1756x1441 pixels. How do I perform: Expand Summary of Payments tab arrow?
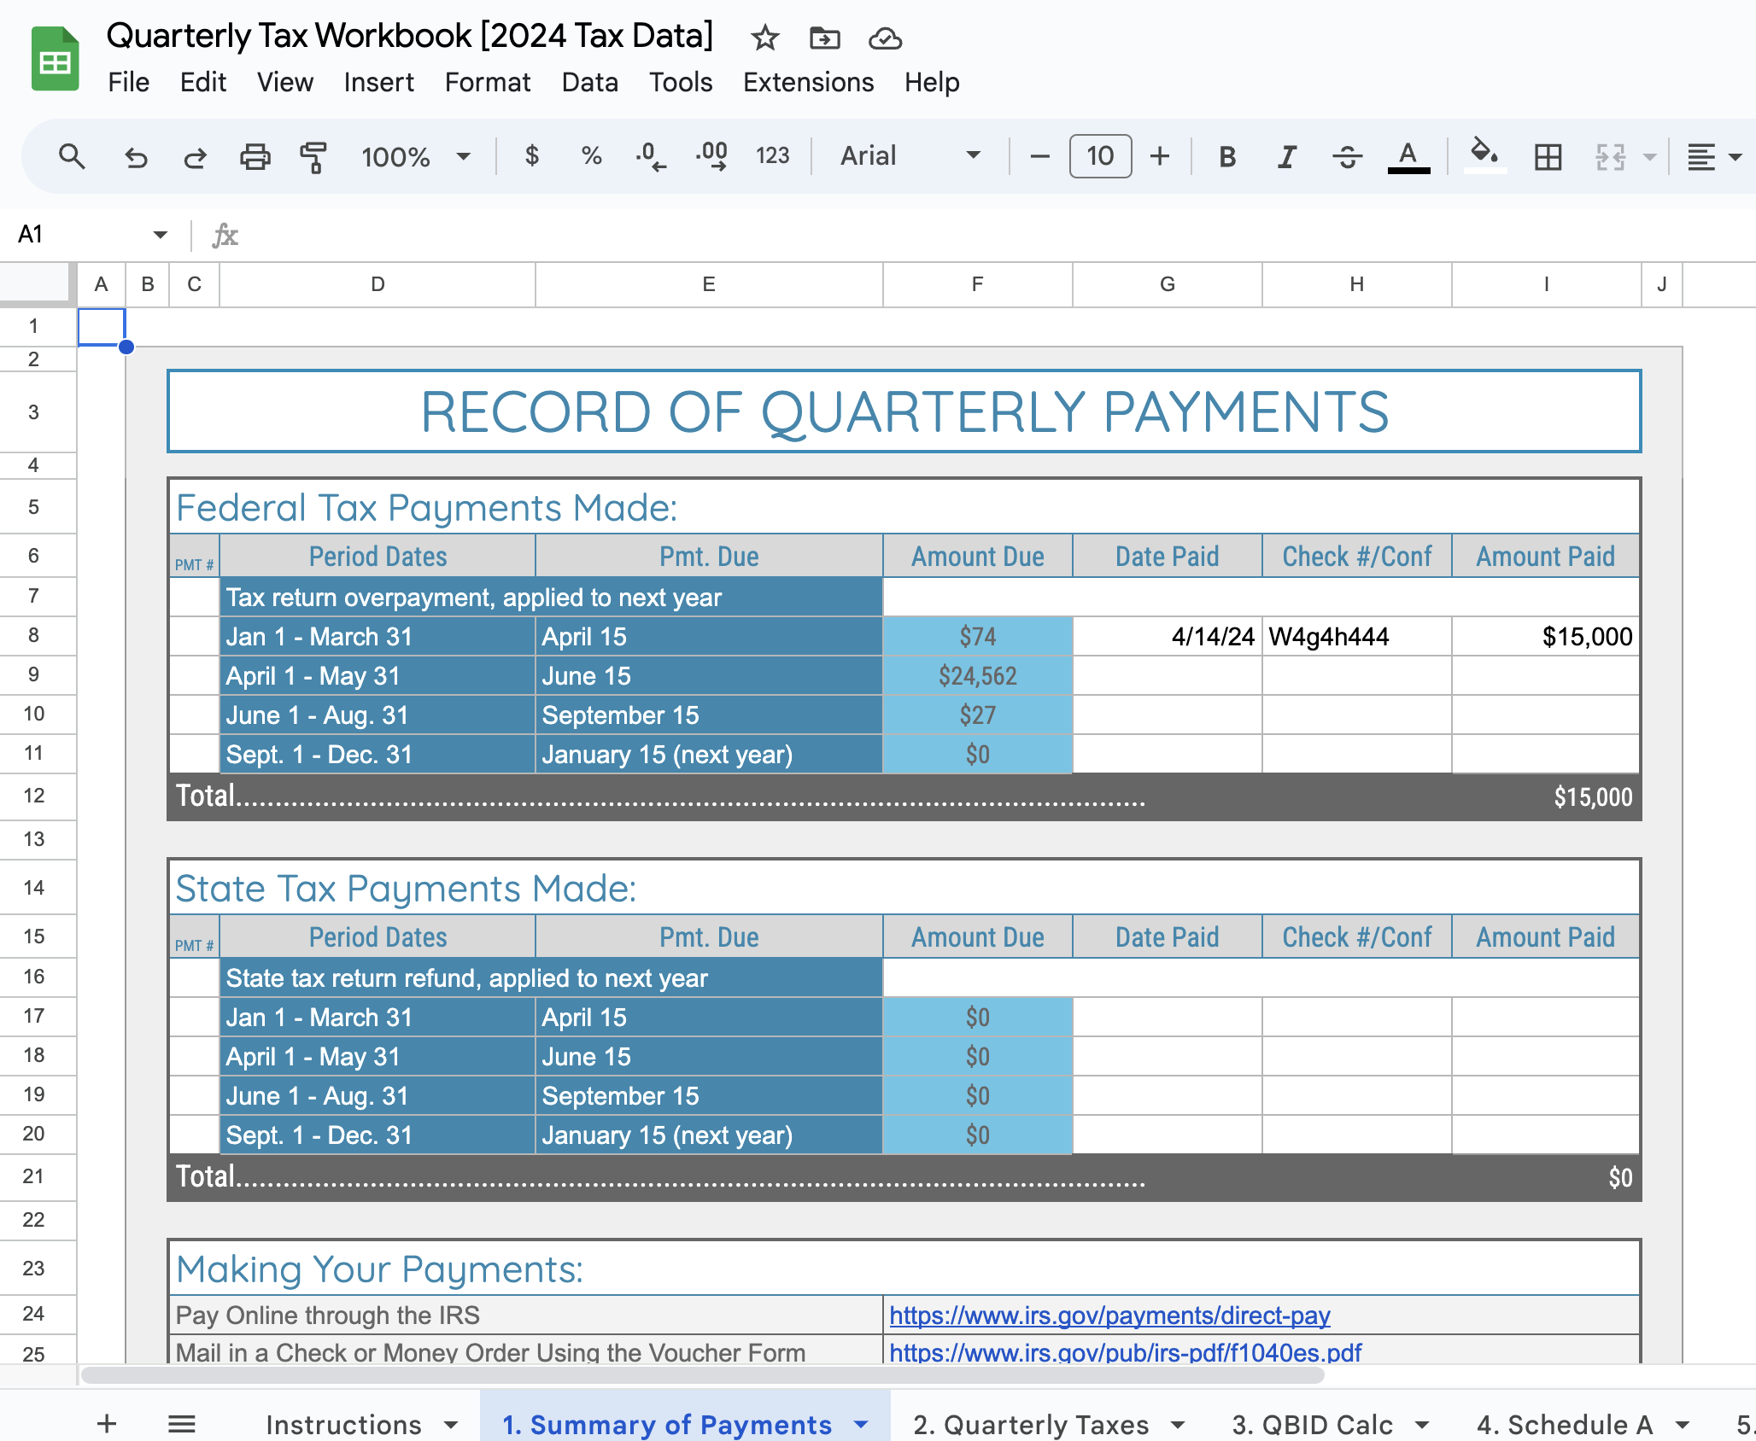point(862,1424)
